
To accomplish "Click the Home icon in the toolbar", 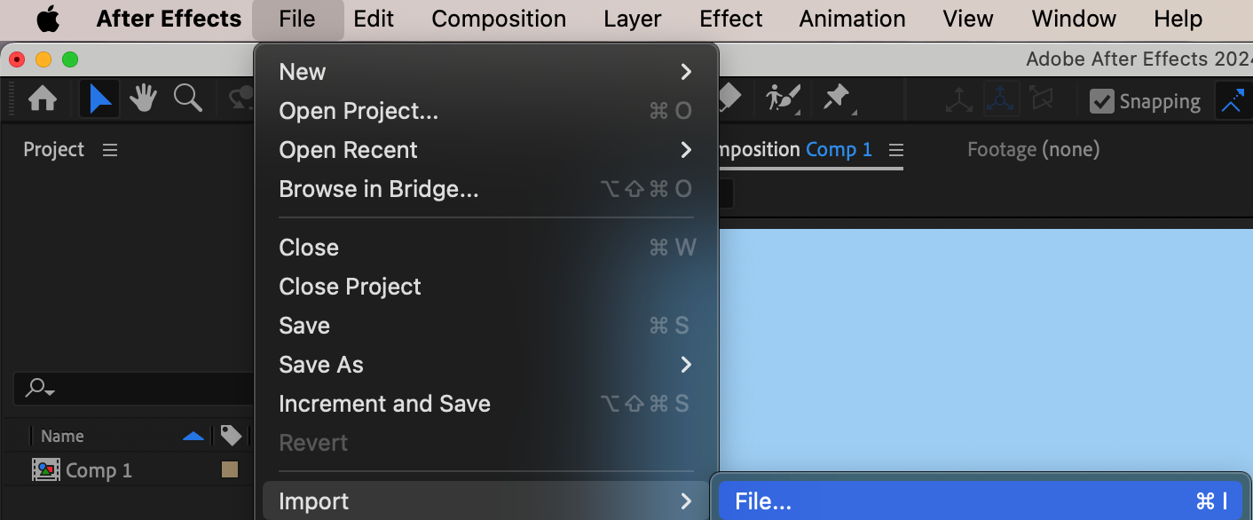I will pyautogui.click(x=43, y=98).
